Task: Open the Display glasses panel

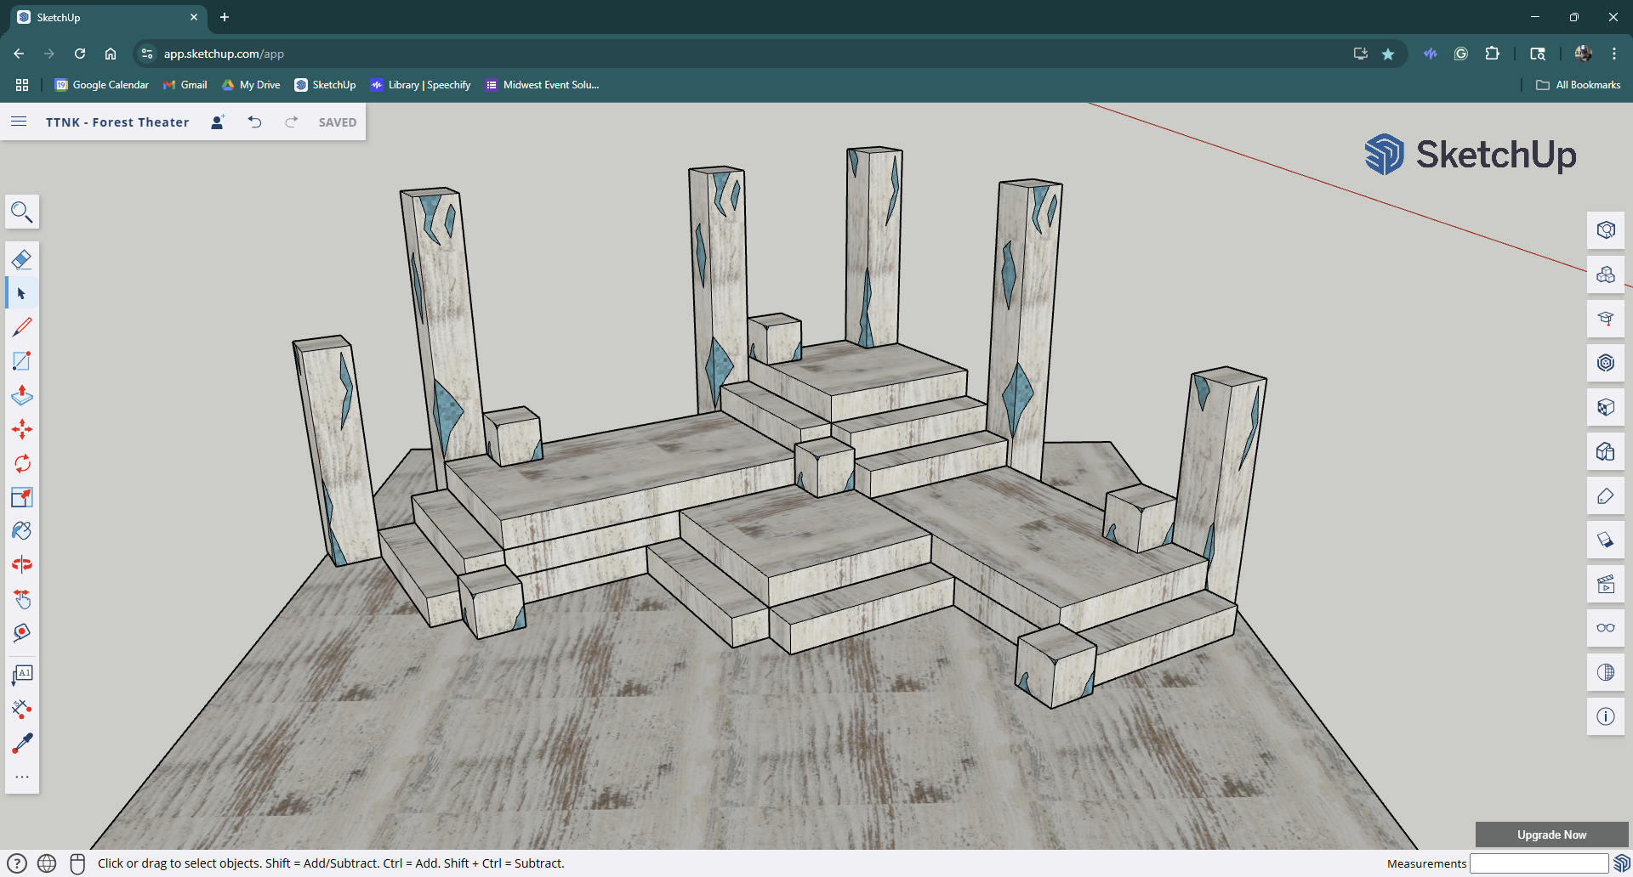Action: [x=1606, y=628]
